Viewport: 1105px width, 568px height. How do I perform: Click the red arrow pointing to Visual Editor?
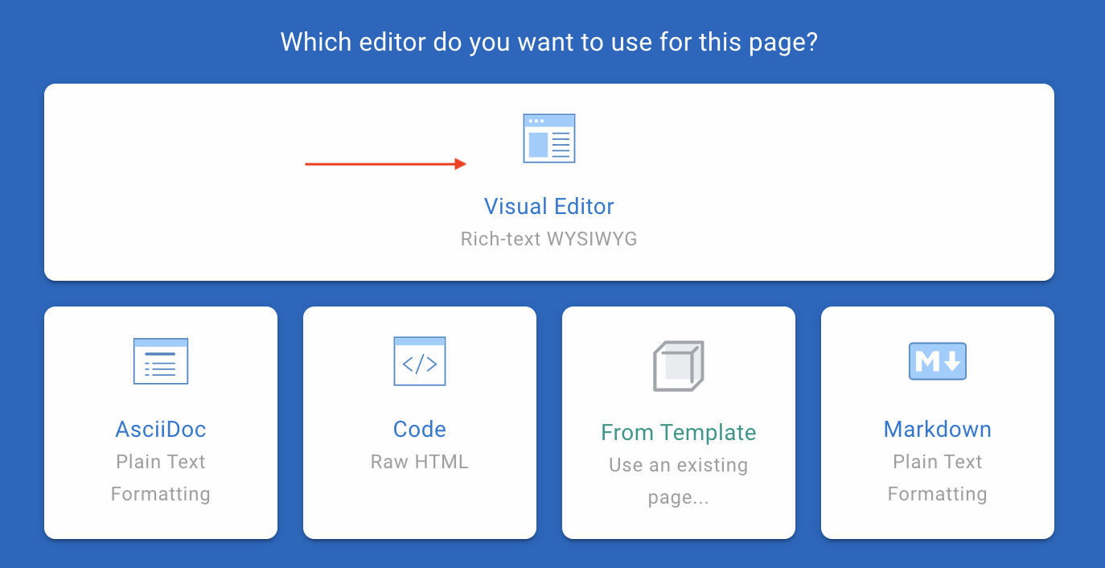click(x=385, y=164)
